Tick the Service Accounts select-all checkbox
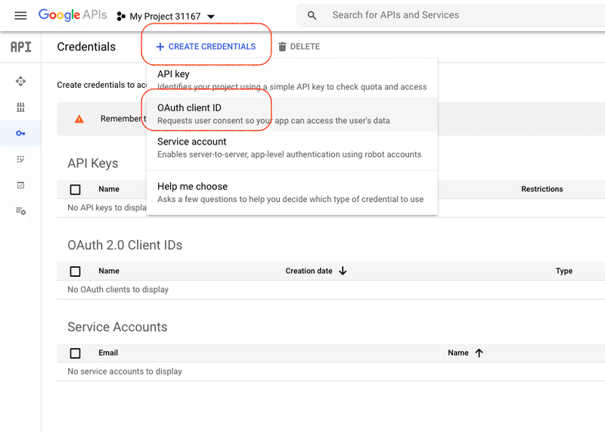Image resolution: width=605 pixels, height=432 pixels. point(75,353)
